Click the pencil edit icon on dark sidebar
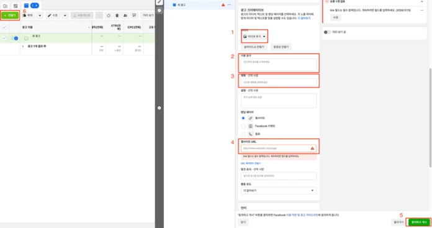 pyautogui.click(x=160, y=2)
